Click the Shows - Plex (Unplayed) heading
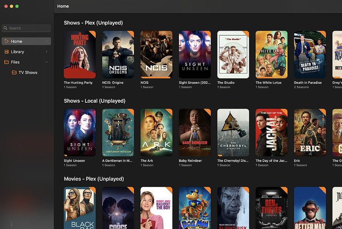 point(93,23)
